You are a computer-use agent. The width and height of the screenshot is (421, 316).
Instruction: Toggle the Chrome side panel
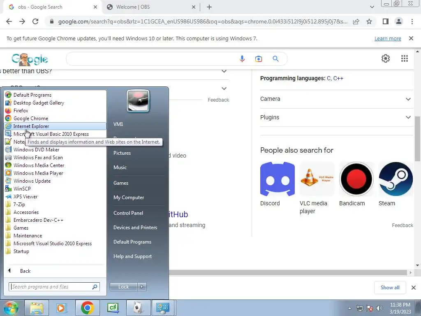(x=386, y=21)
